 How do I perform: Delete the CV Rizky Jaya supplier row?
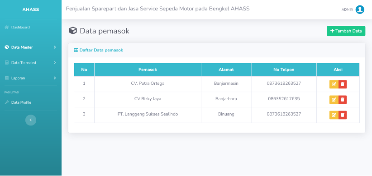point(343,100)
